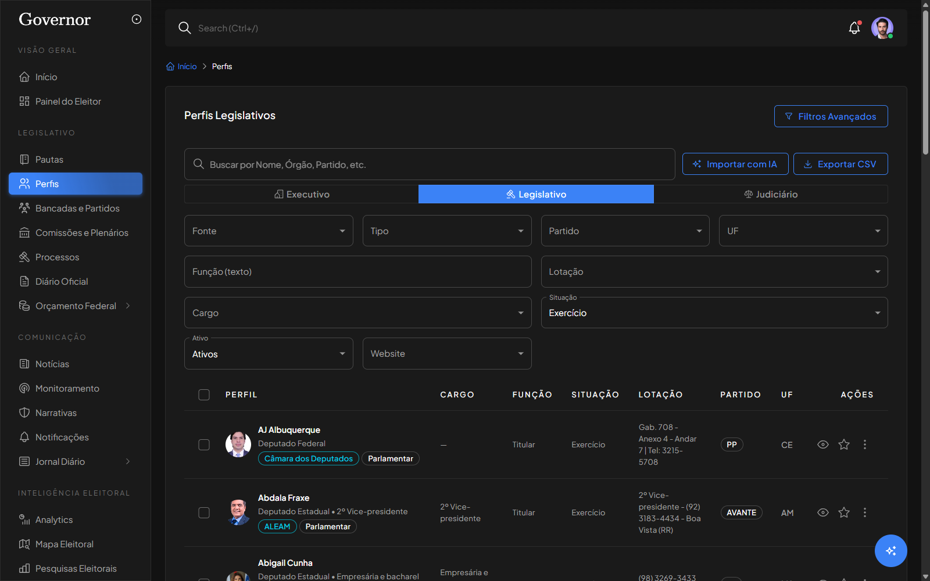Open more actions for AJ Albuquerque

(865, 444)
